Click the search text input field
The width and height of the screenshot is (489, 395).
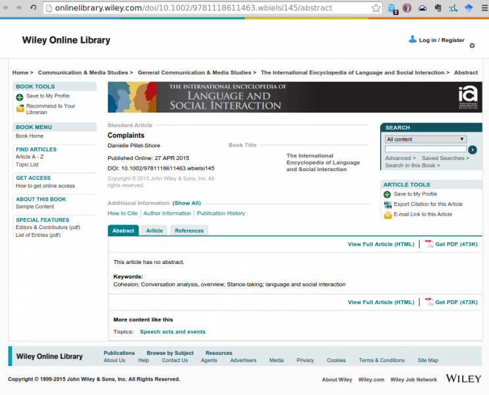[x=426, y=149]
